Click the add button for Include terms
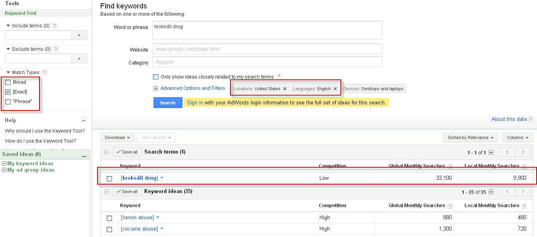The width and height of the screenshot is (537, 237). [x=79, y=35]
